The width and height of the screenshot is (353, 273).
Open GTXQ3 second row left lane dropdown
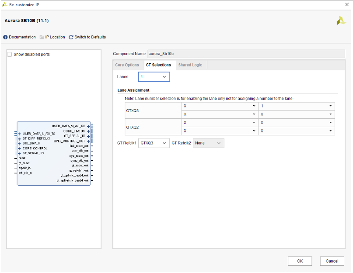220,114
